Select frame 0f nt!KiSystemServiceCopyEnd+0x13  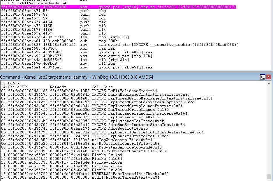(x=81, y=147)
